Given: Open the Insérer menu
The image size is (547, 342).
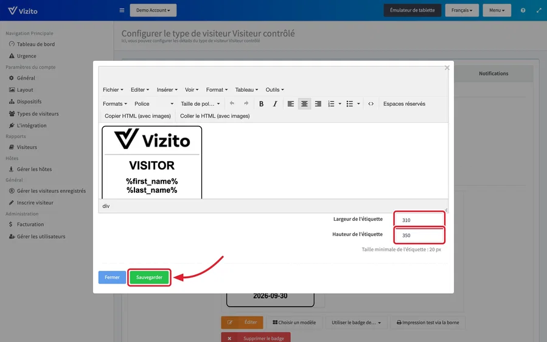Looking at the screenshot, I should pos(167,89).
